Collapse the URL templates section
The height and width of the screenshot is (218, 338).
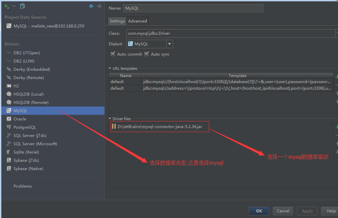(110, 68)
